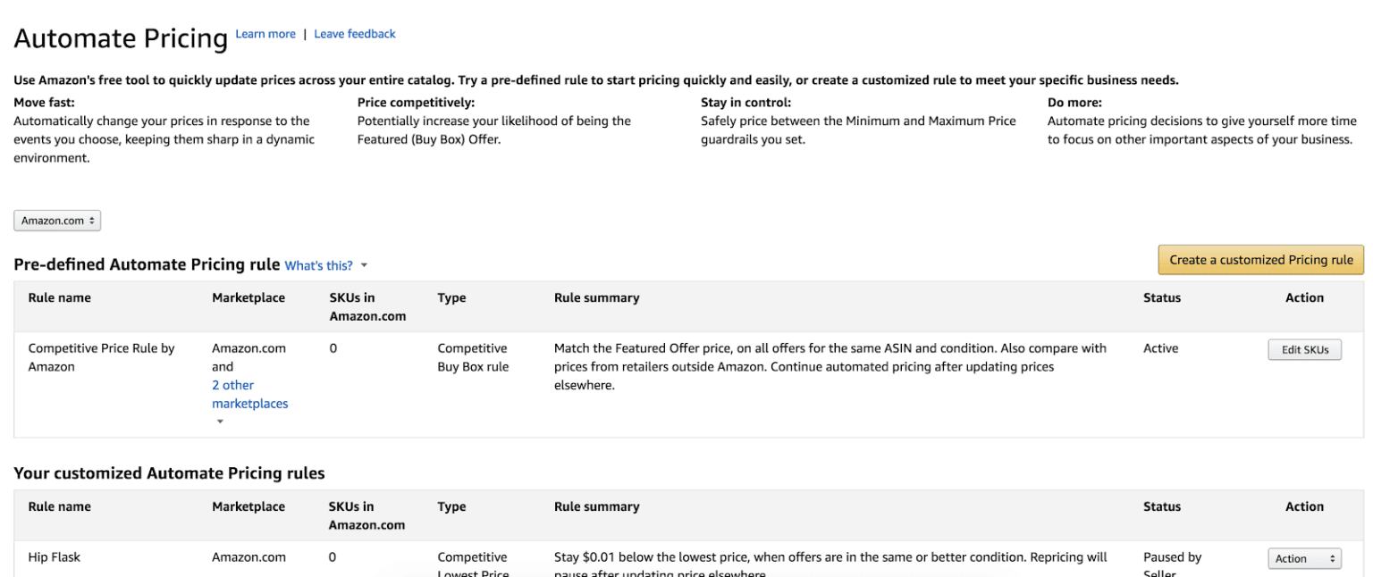Open the Action dropdown for Hip Flask
This screenshot has width=1373, height=577.
click(x=1304, y=558)
